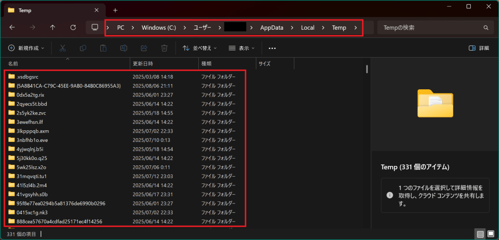Click the Rename icon in toolbar
The image size is (499, 240).
tap(124, 48)
